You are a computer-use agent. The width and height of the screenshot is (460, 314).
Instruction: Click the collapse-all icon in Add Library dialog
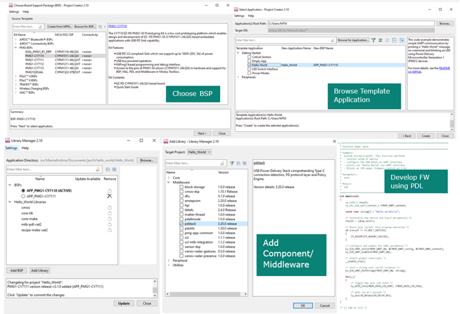pyautogui.click(x=238, y=163)
